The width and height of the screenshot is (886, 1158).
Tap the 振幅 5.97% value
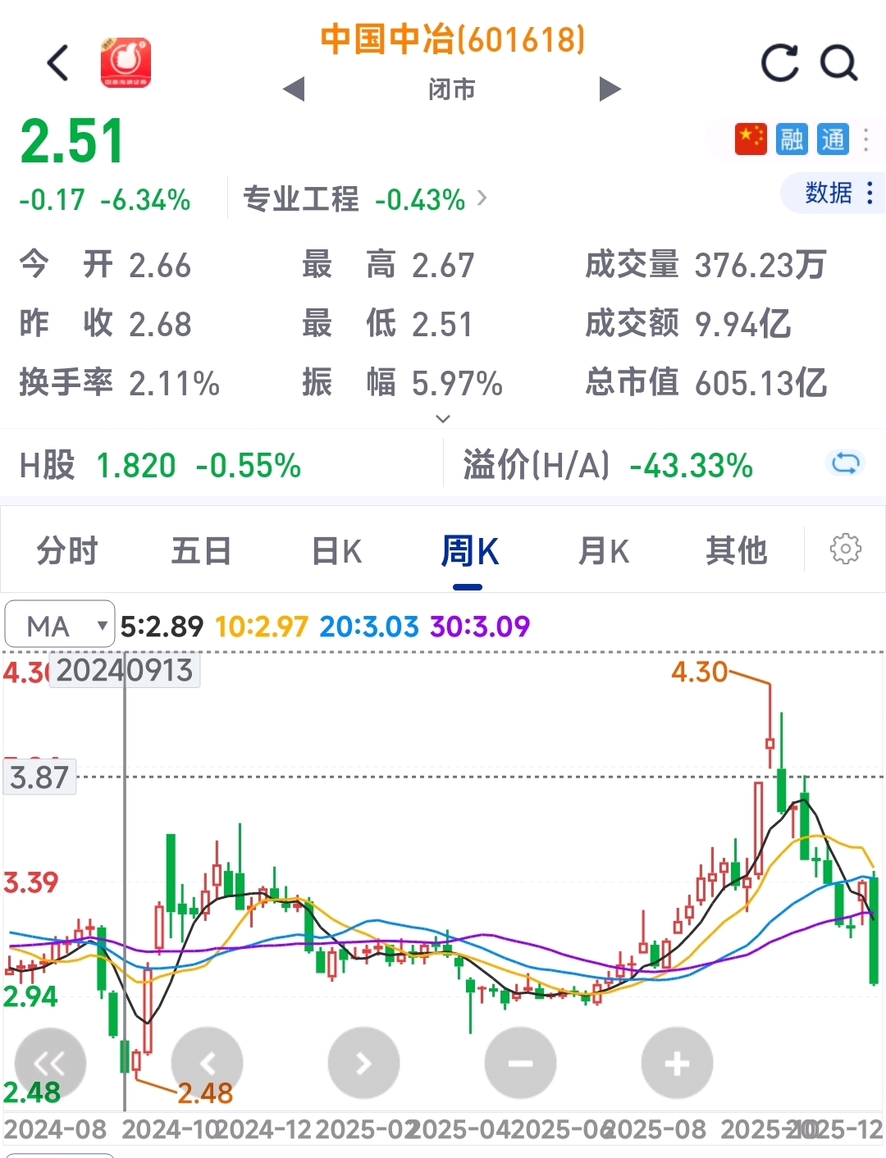click(402, 382)
